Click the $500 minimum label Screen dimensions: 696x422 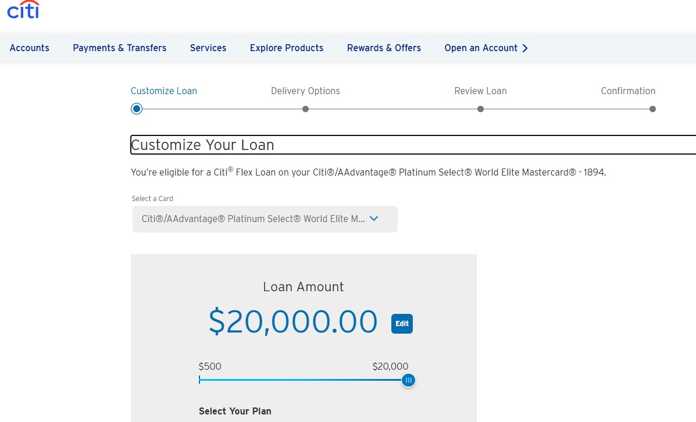210,367
